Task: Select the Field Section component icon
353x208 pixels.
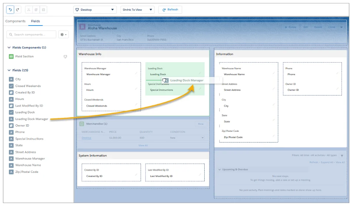Action: click(x=11, y=57)
